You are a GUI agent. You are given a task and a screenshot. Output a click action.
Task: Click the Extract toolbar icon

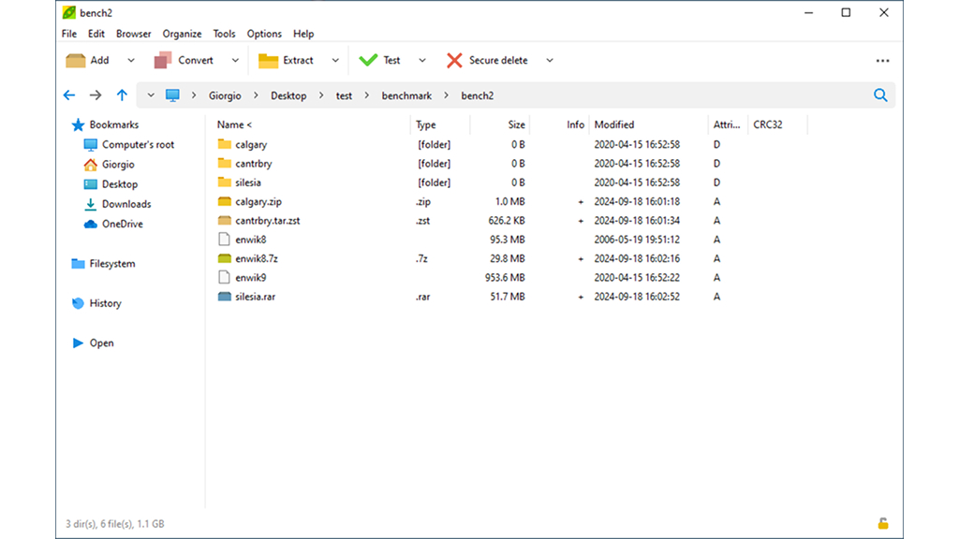(269, 61)
